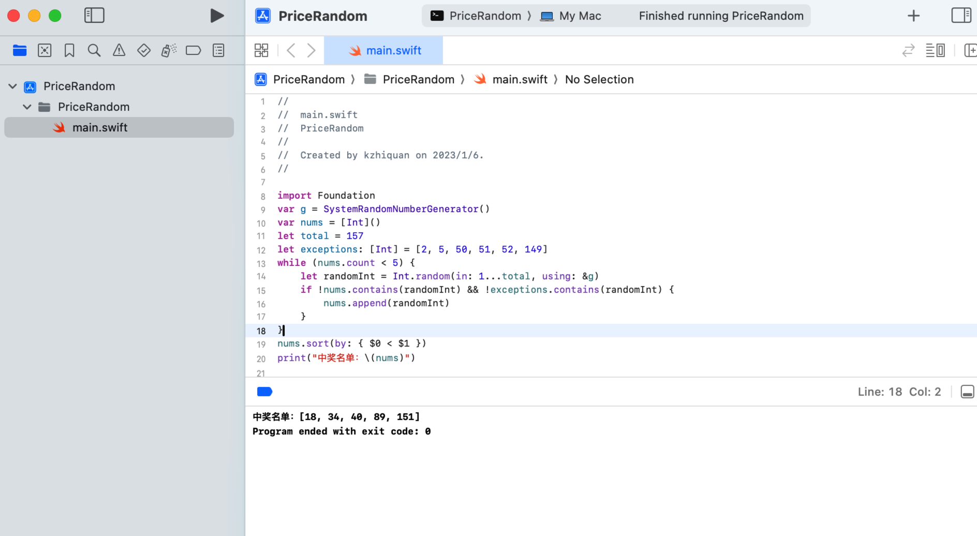Image resolution: width=977 pixels, height=536 pixels.
Task: Toggle the navigator sidebar
Action: point(94,16)
